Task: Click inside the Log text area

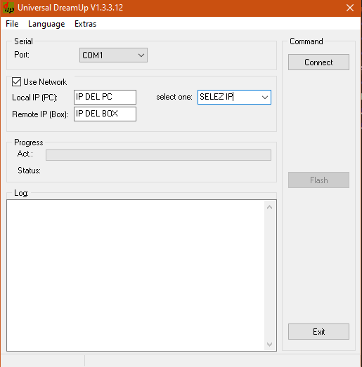Action: coord(136,275)
